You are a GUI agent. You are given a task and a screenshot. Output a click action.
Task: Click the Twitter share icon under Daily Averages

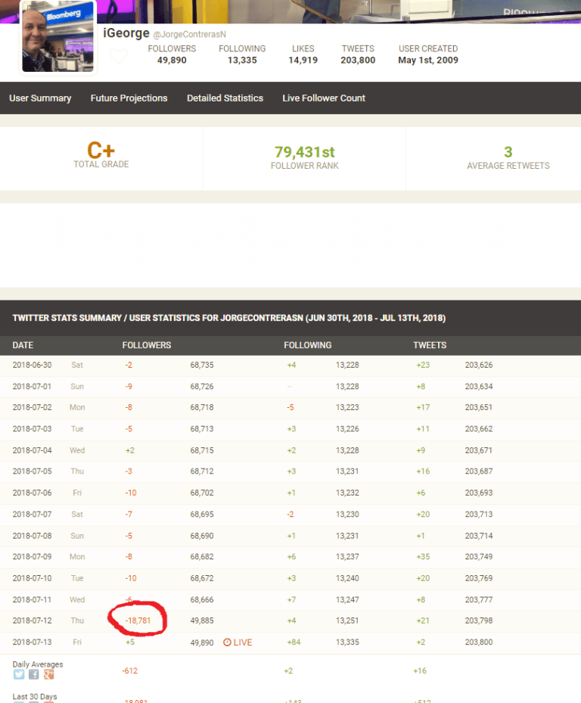(19, 675)
